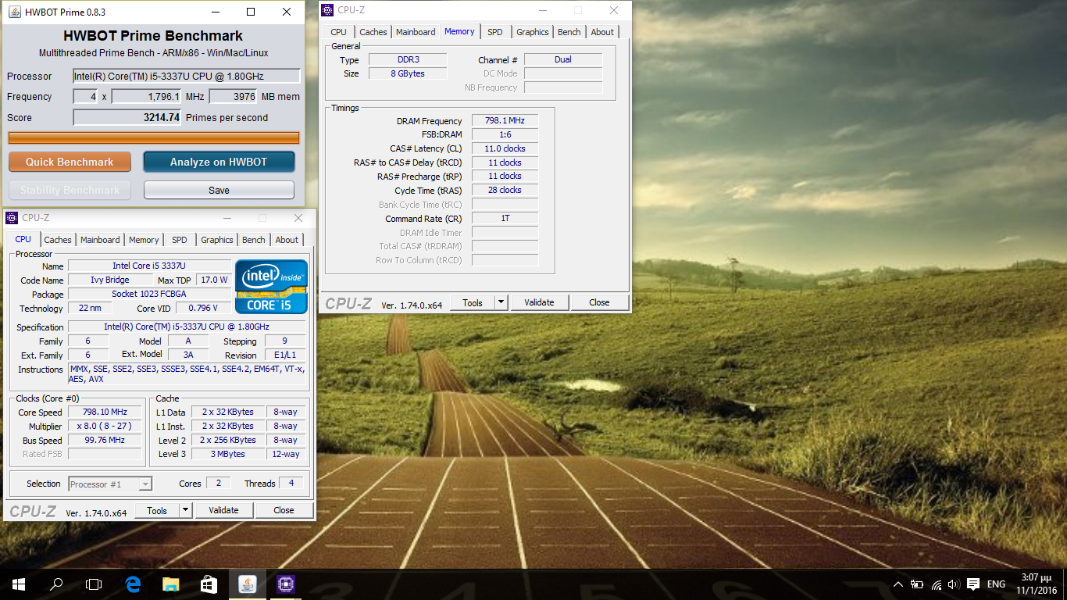Click Validate in CPU window
The width and height of the screenshot is (1067, 600).
(223, 510)
